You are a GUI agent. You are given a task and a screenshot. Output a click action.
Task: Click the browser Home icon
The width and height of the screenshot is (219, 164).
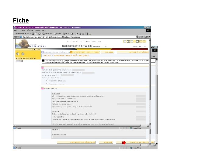[39, 34]
